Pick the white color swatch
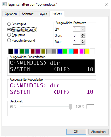 [x=92, y=51]
